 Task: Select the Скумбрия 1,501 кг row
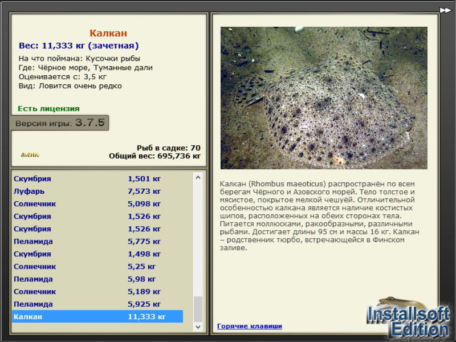pyautogui.click(x=97, y=178)
